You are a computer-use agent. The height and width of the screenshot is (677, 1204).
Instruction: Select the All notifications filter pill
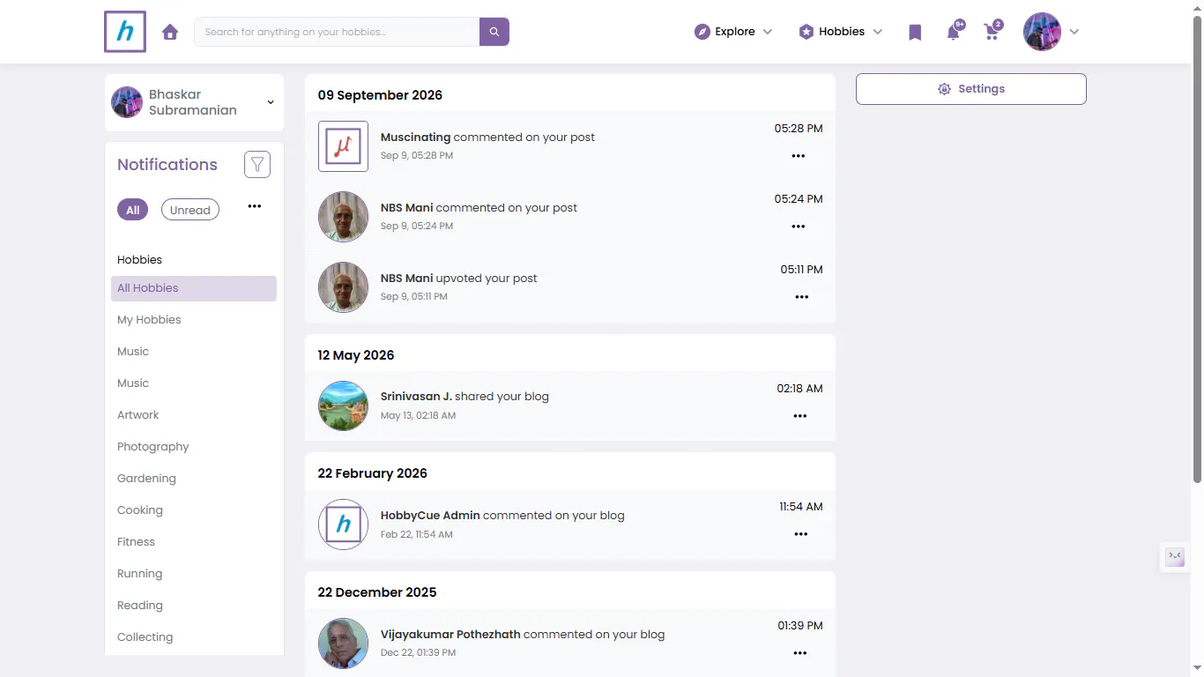click(132, 210)
